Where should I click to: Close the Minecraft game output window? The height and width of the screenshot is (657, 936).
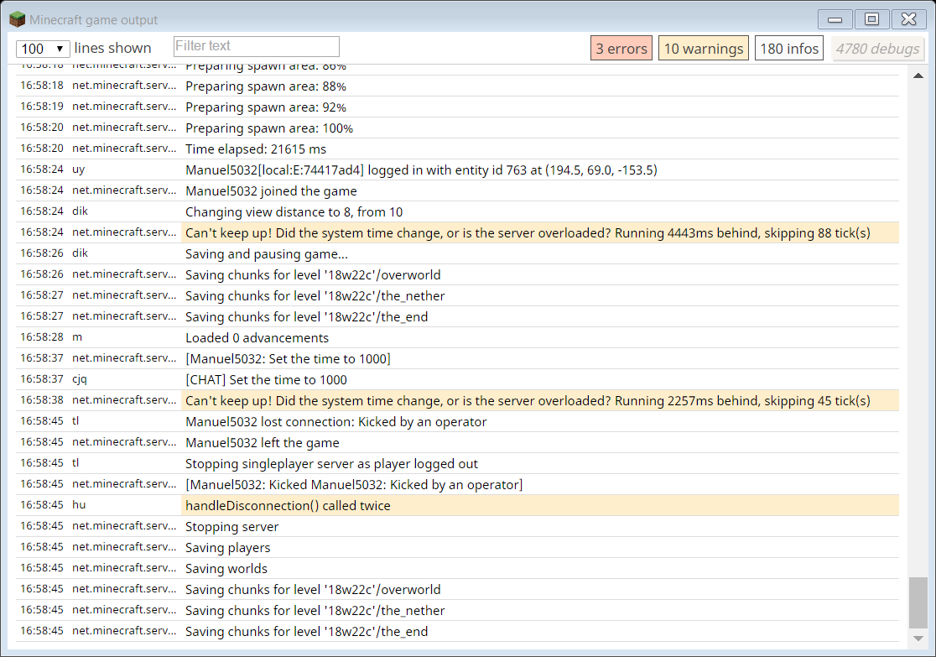pyautogui.click(x=908, y=19)
